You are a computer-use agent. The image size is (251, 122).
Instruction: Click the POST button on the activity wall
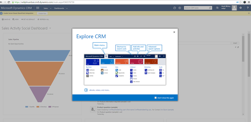(235, 43)
